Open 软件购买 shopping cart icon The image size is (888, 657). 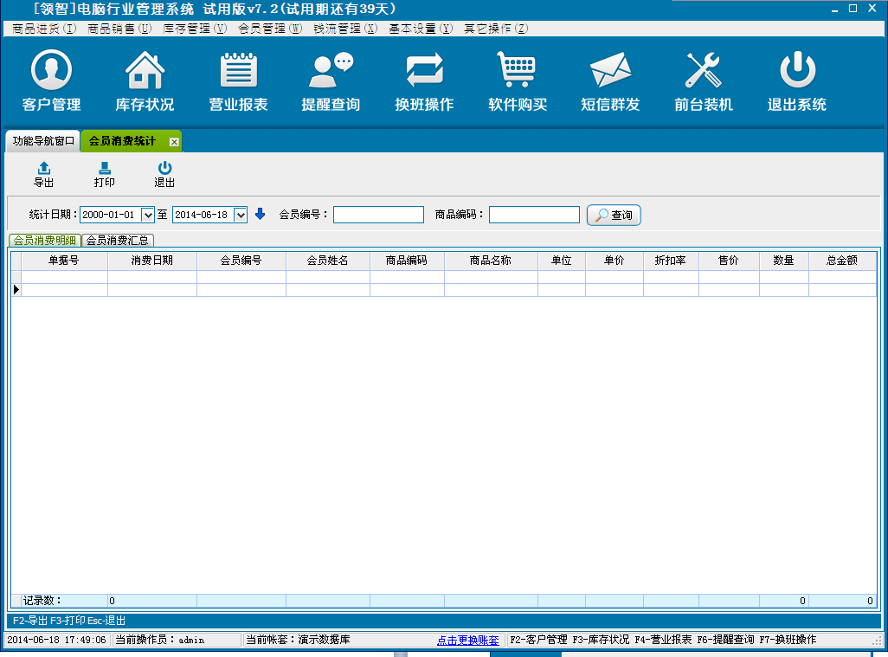(518, 72)
